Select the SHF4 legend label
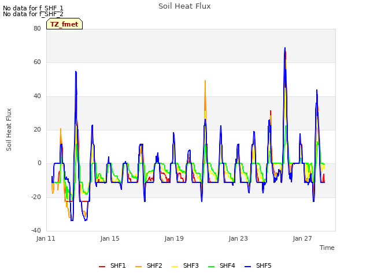Screen dimensions: 370x277 coord(227,265)
